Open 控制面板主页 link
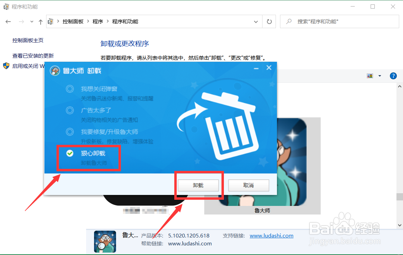The image size is (403, 255). pos(28,40)
